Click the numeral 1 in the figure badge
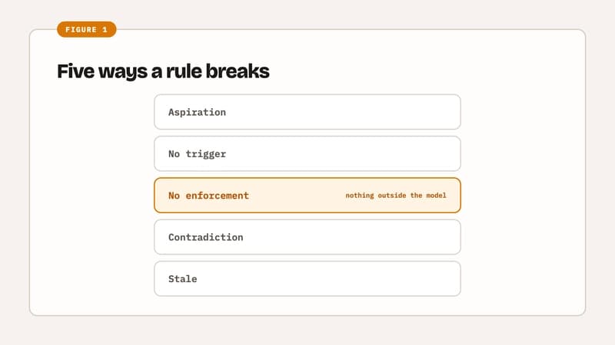This screenshot has height=345, width=615. 105,30
